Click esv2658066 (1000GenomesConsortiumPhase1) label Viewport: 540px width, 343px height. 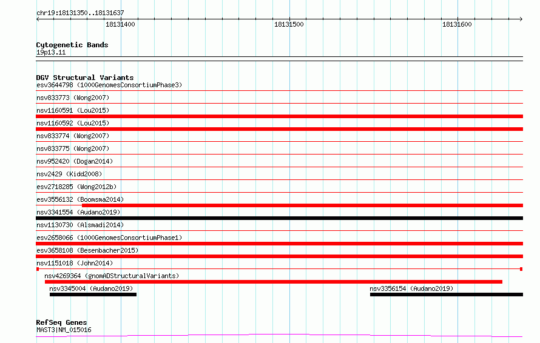[109, 238]
